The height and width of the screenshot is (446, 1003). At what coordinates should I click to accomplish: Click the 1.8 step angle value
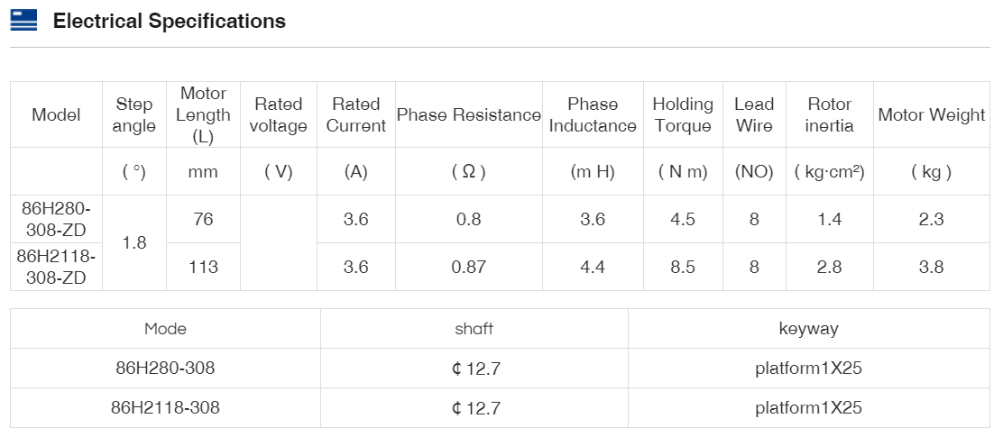(x=133, y=243)
